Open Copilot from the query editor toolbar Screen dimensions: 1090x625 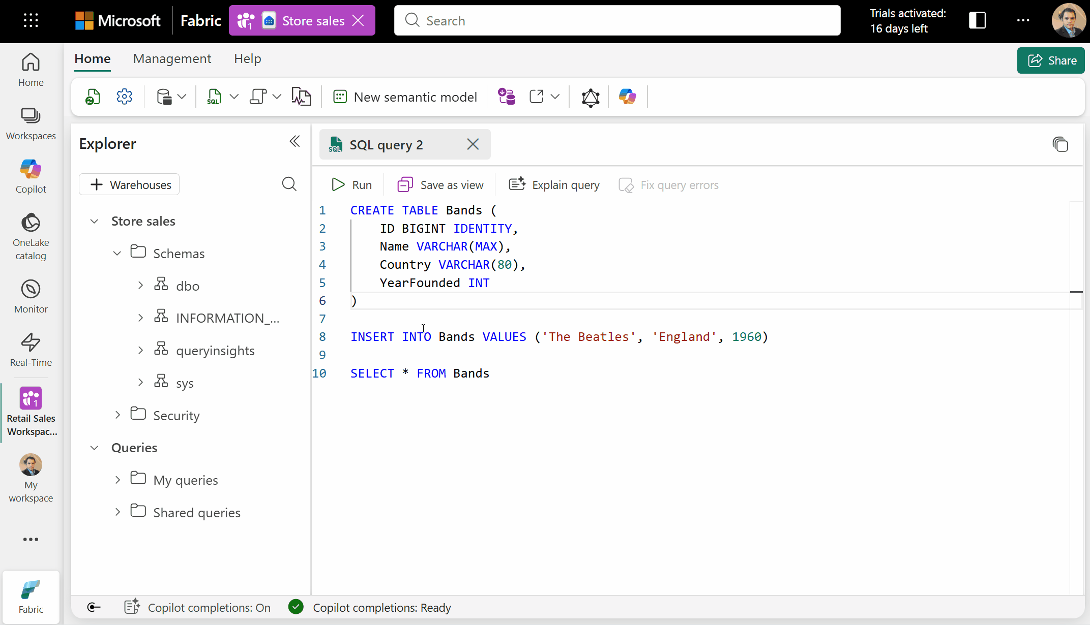(628, 97)
